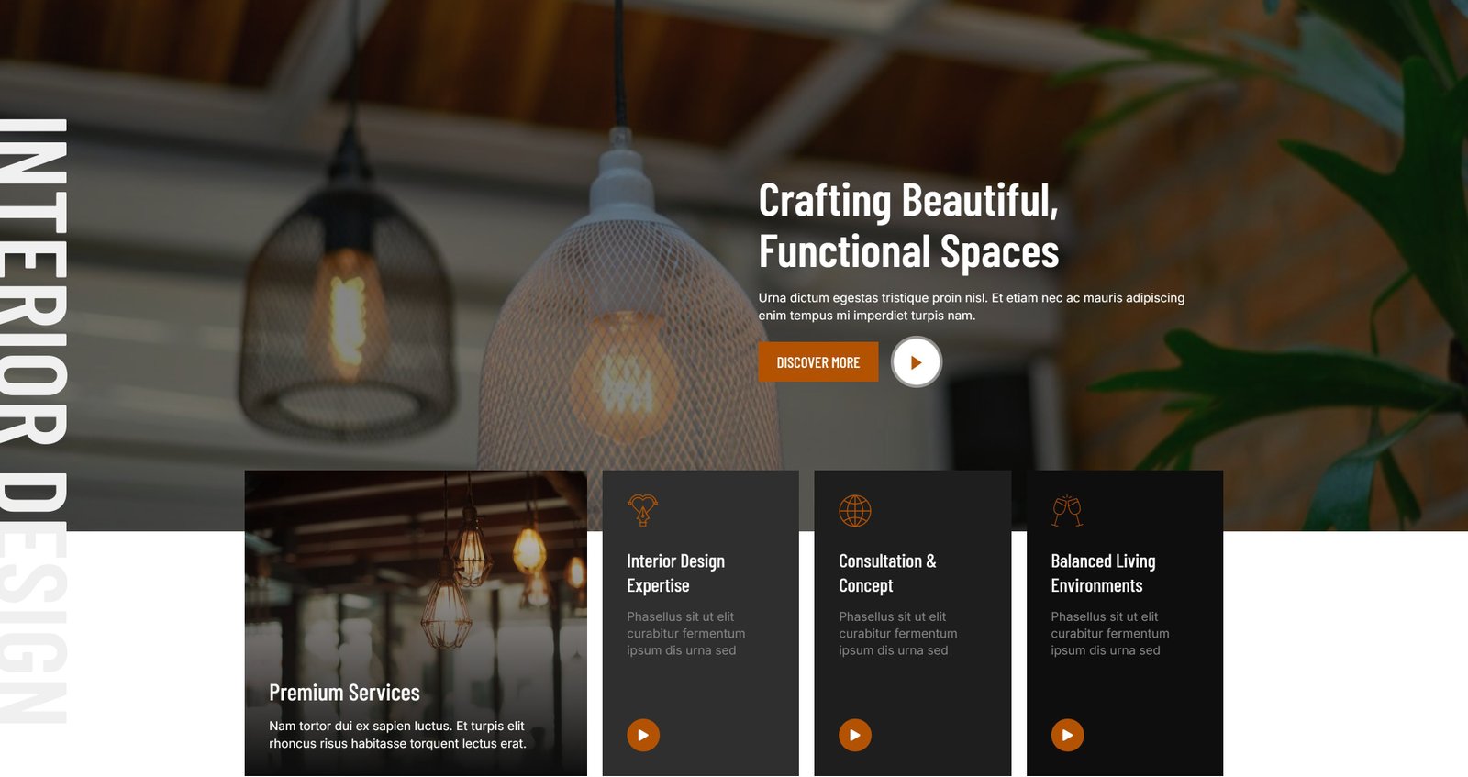1468x777 pixels.
Task: Click the Crafting Beautiful, Functional Spaces headline
Action: (908, 226)
